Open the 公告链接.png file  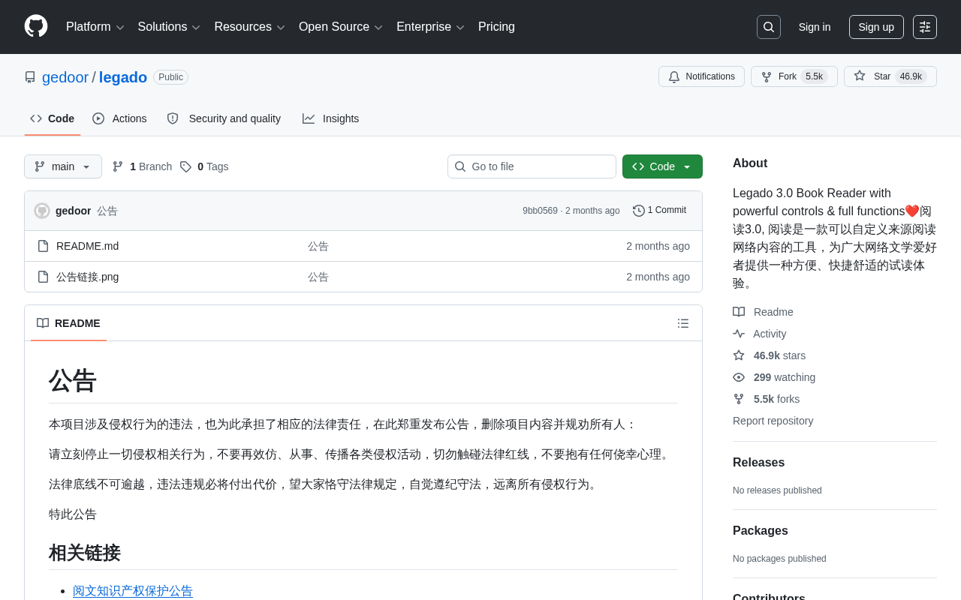(88, 277)
